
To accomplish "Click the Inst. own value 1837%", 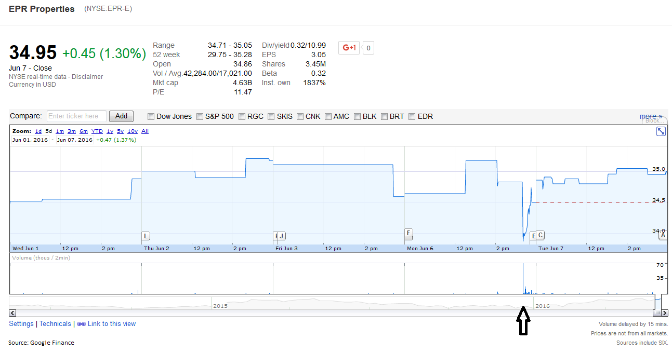I will click(314, 83).
